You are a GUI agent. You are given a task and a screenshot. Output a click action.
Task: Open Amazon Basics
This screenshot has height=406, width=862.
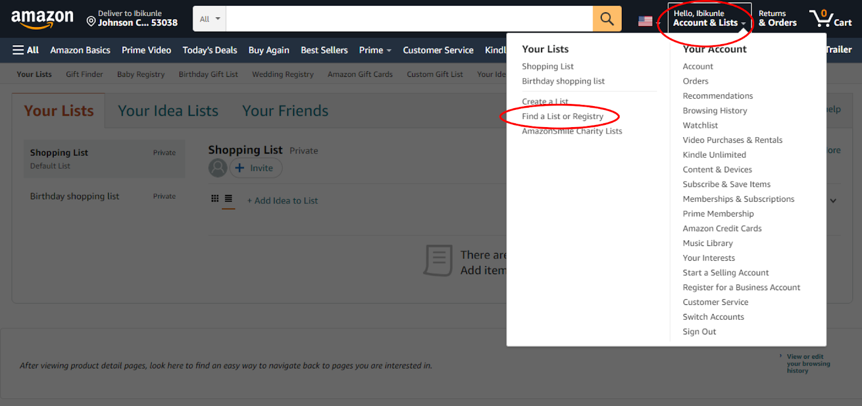(80, 50)
